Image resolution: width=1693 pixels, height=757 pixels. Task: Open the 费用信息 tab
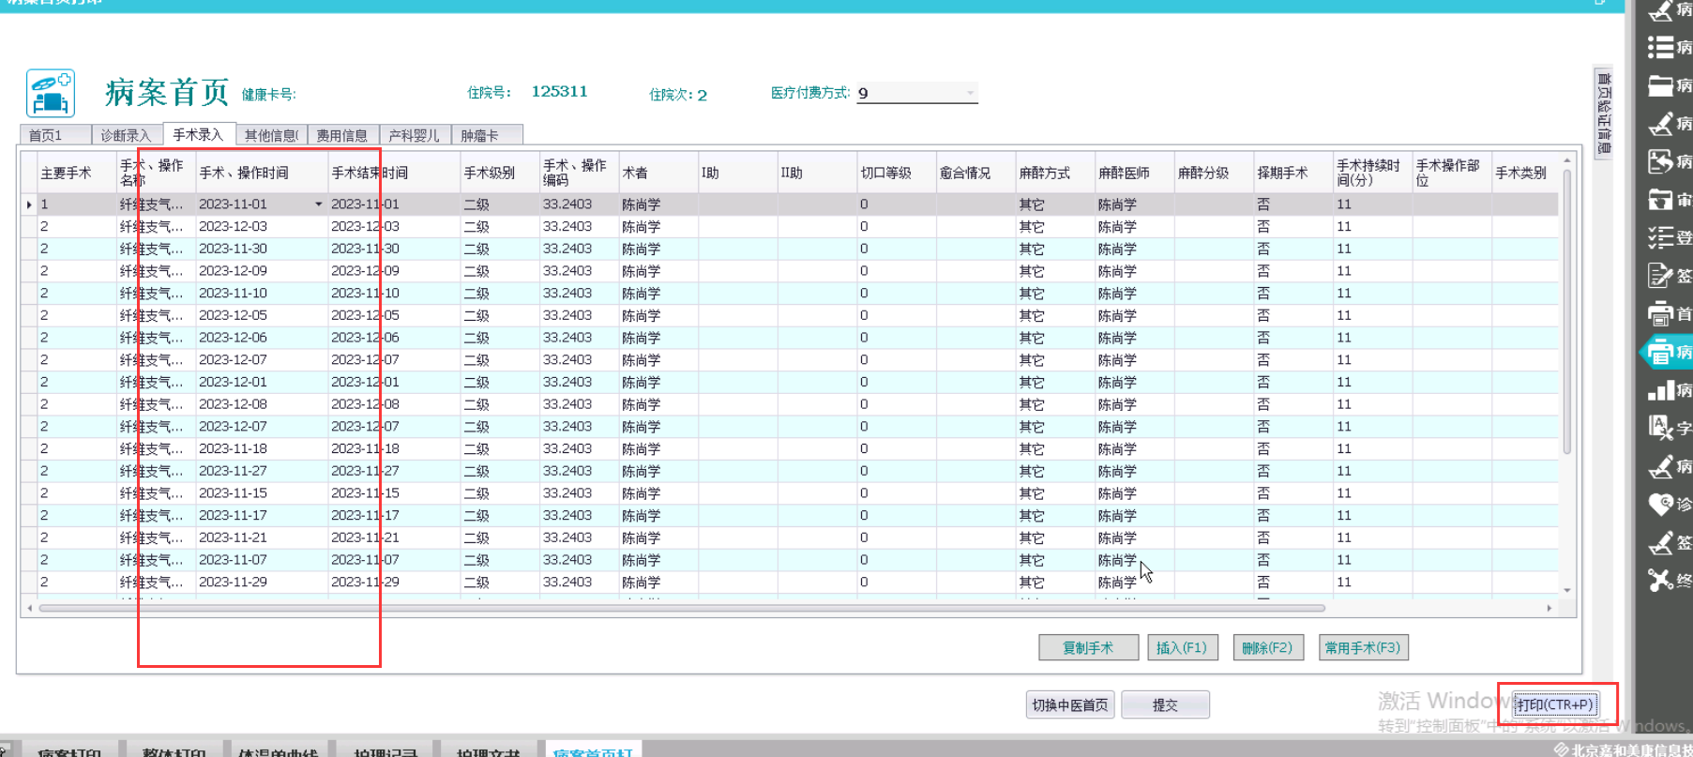coord(342,135)
